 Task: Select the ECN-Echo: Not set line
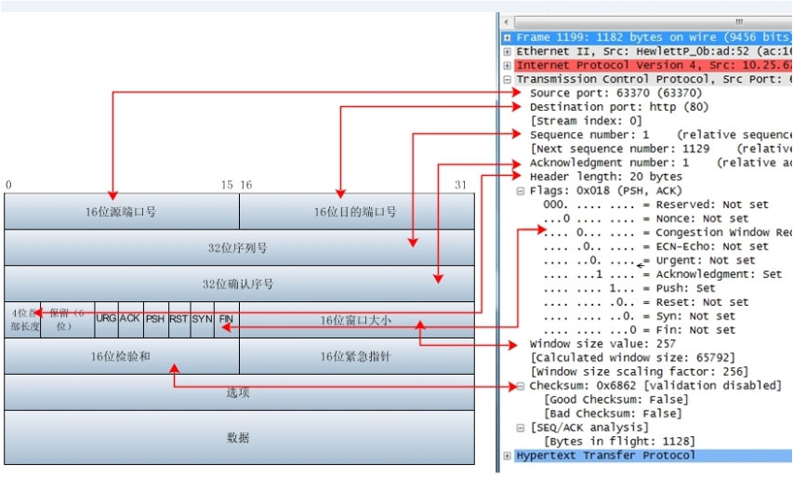click(656, 246)
